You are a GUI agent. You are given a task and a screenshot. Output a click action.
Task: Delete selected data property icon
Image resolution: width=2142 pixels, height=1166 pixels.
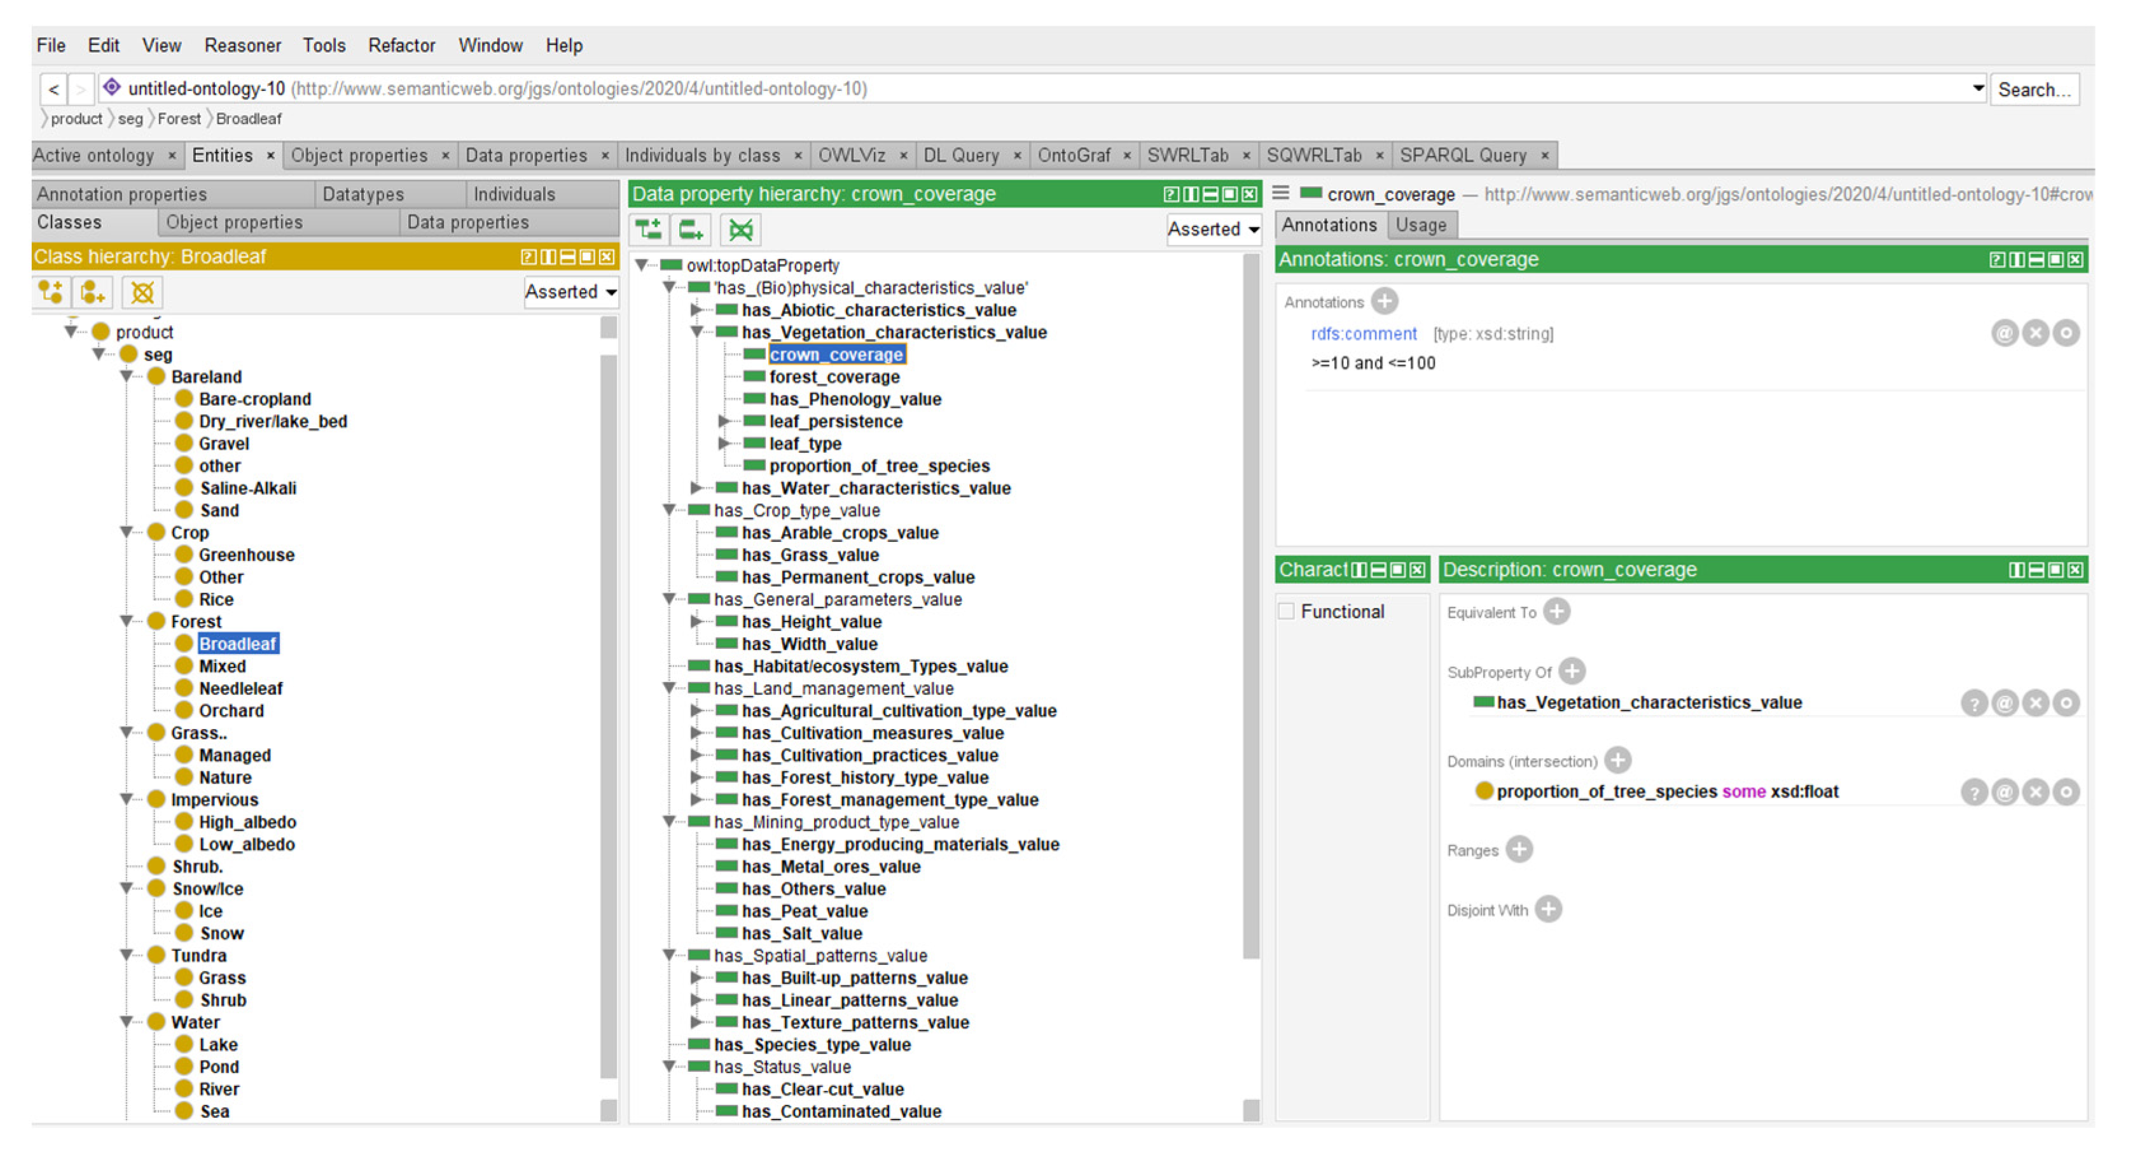(740, 230)
